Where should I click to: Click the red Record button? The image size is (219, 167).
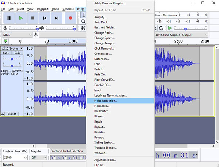point(70,18)
